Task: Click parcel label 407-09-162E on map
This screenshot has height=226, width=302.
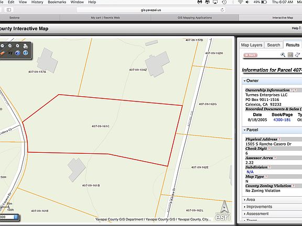Action: [x=200, y=167]
